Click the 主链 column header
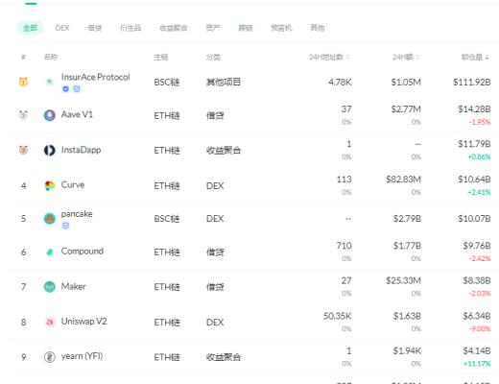The width and height of the screenshot is (499, 384). click(x=161, y=57)
